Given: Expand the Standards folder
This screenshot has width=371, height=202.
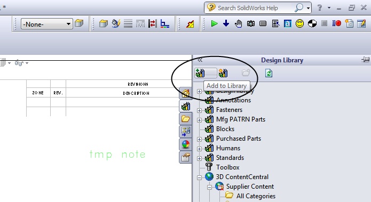Looking at the screenshot, I should [199, 158].
